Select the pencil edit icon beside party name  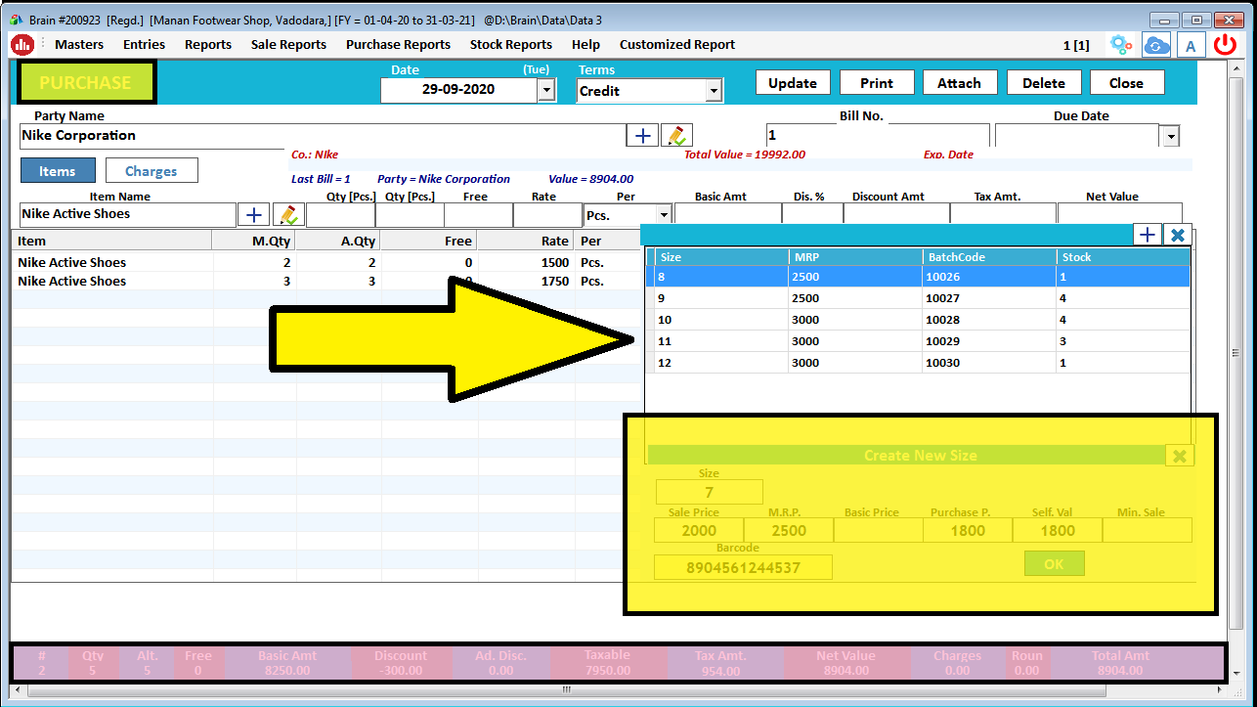tap(677, 134)
